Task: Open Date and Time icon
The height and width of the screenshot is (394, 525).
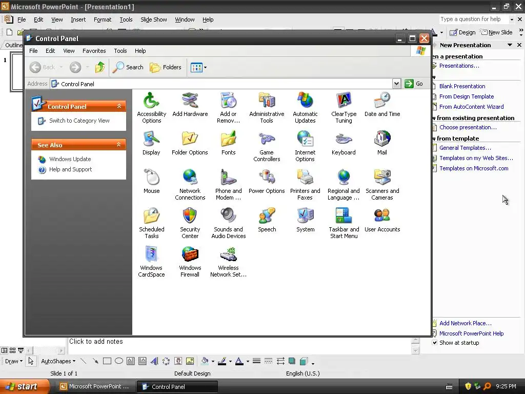Action: [382, 104]
